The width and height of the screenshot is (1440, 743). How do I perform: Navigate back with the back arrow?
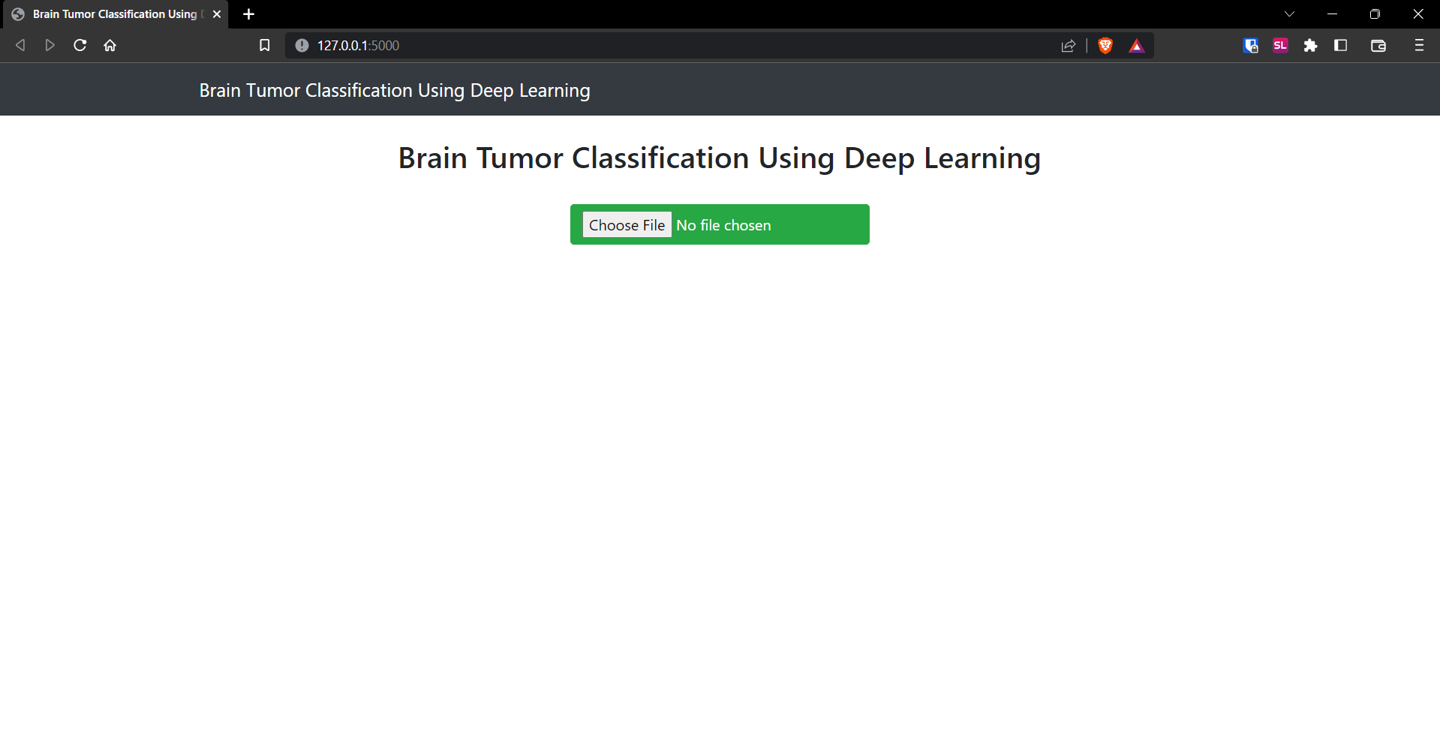tap(20, 45)
